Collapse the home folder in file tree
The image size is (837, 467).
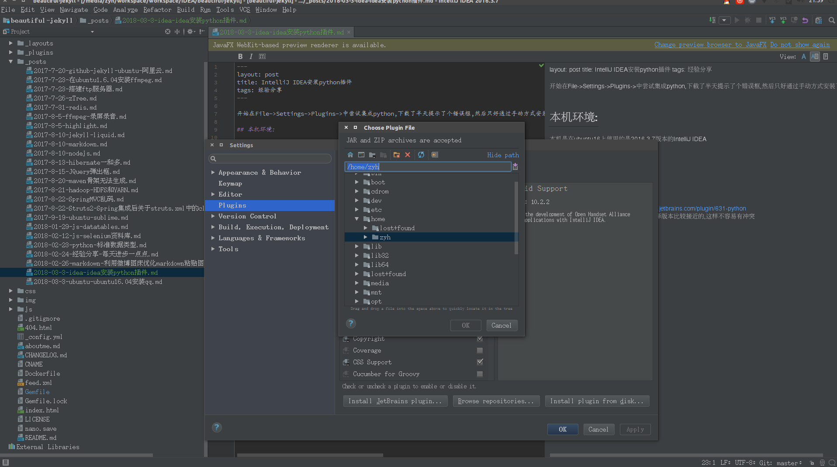pos(357,219)
